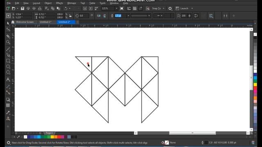Select the Zoom magnifier tool
The height and width of the screenshot is (147, 262).
click(x=8, y=42)
